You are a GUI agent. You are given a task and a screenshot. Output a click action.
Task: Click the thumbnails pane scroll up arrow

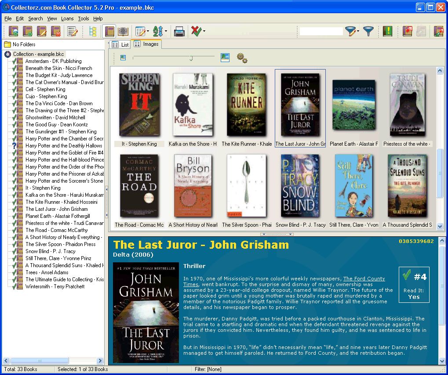coord(440,70)
